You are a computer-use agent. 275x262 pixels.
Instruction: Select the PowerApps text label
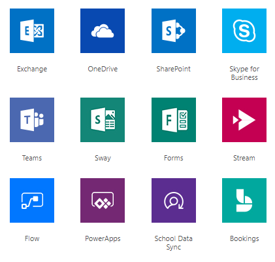(103, 238)
